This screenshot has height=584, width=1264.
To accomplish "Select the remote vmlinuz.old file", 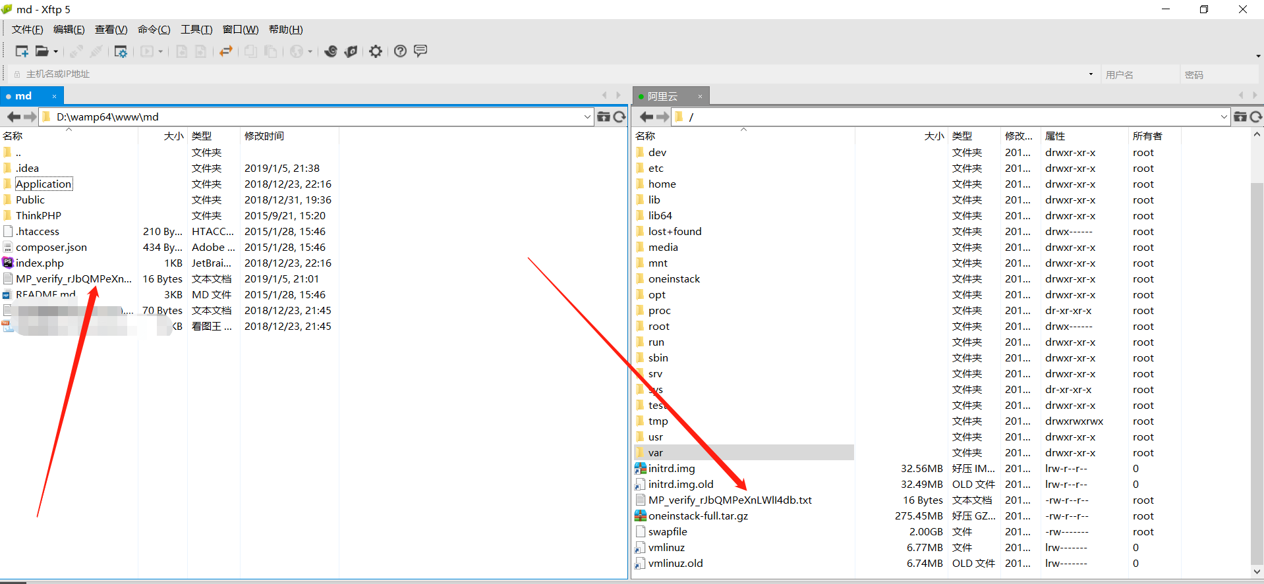I will [675, 564].
